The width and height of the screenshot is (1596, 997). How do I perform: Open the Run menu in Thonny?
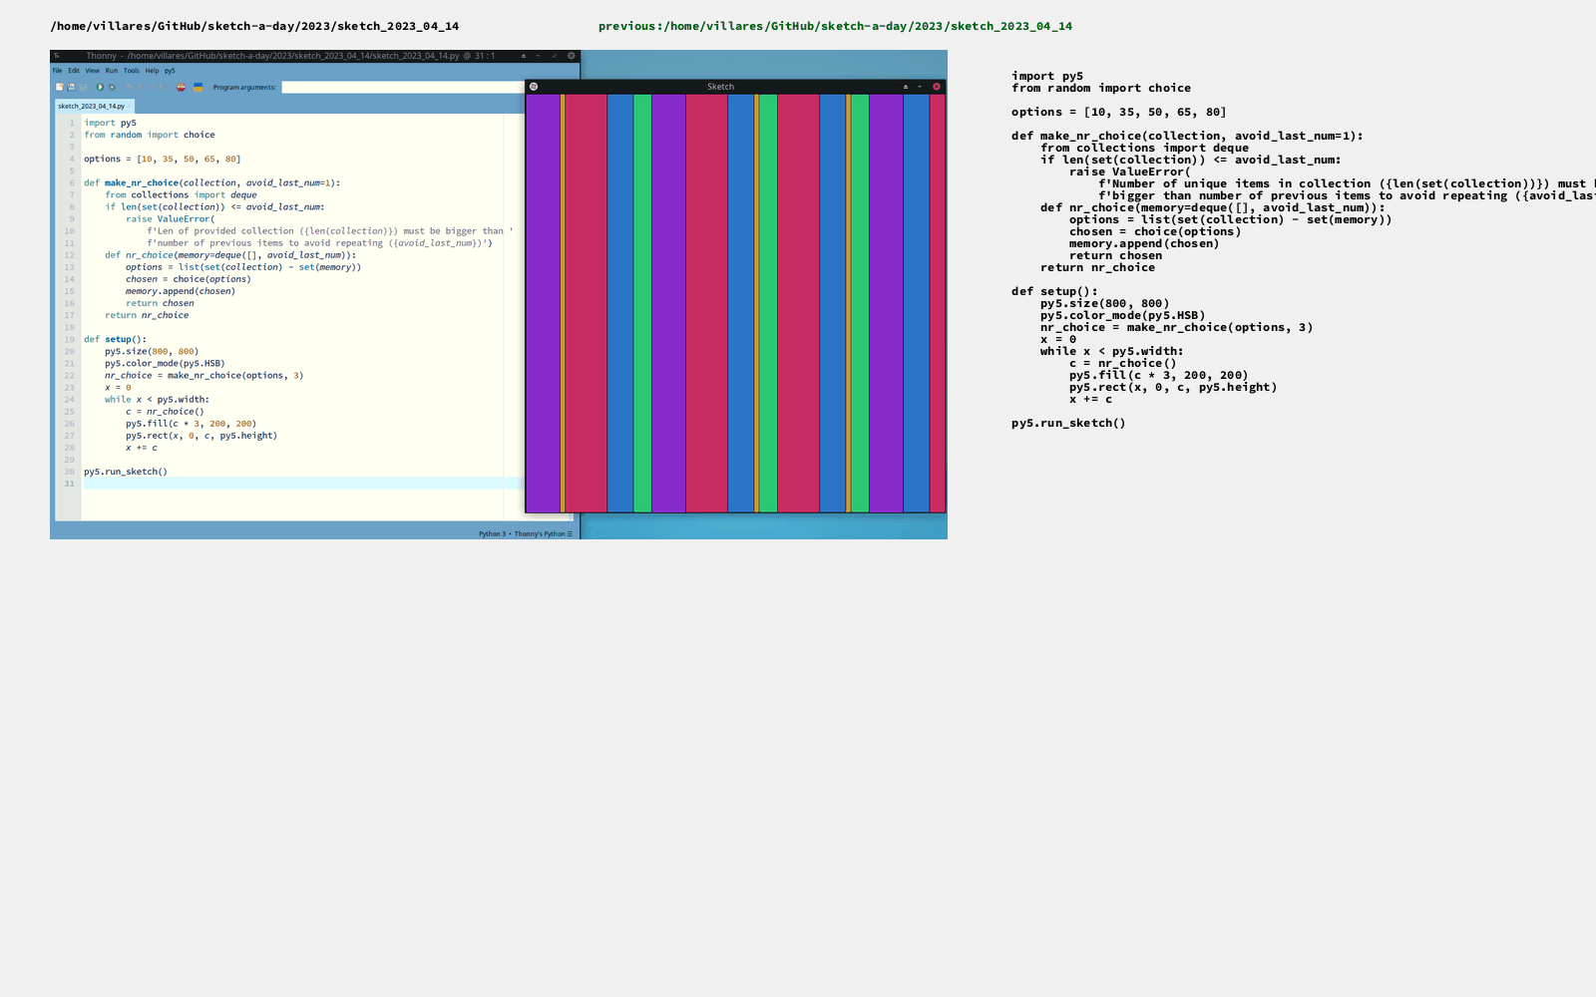(112, 71)
